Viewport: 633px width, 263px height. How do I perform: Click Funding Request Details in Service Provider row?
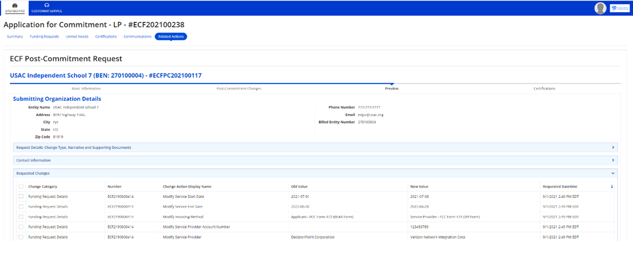click(x=48, y=237)
